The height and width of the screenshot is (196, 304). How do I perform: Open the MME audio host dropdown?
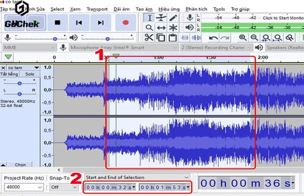(29, 47)
